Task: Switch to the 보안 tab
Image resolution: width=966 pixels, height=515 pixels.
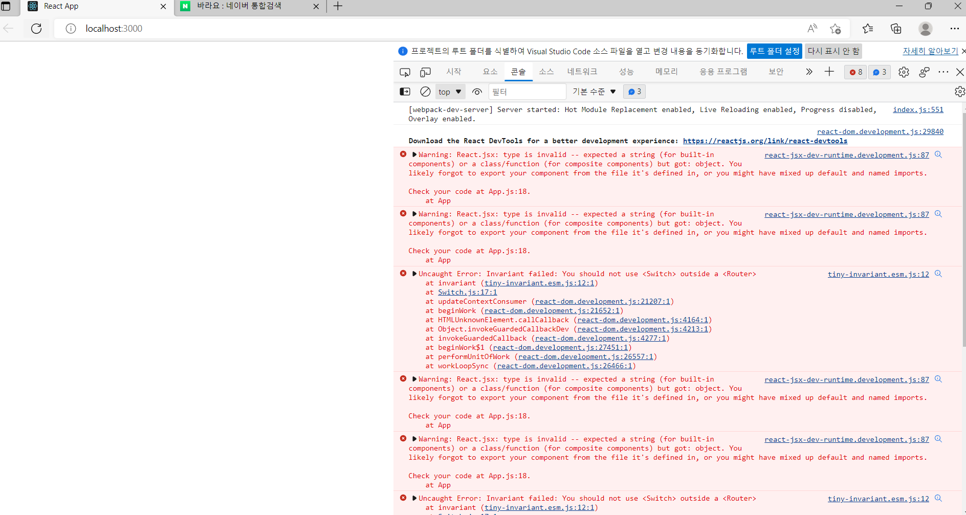Action: [x=776, y=72]
